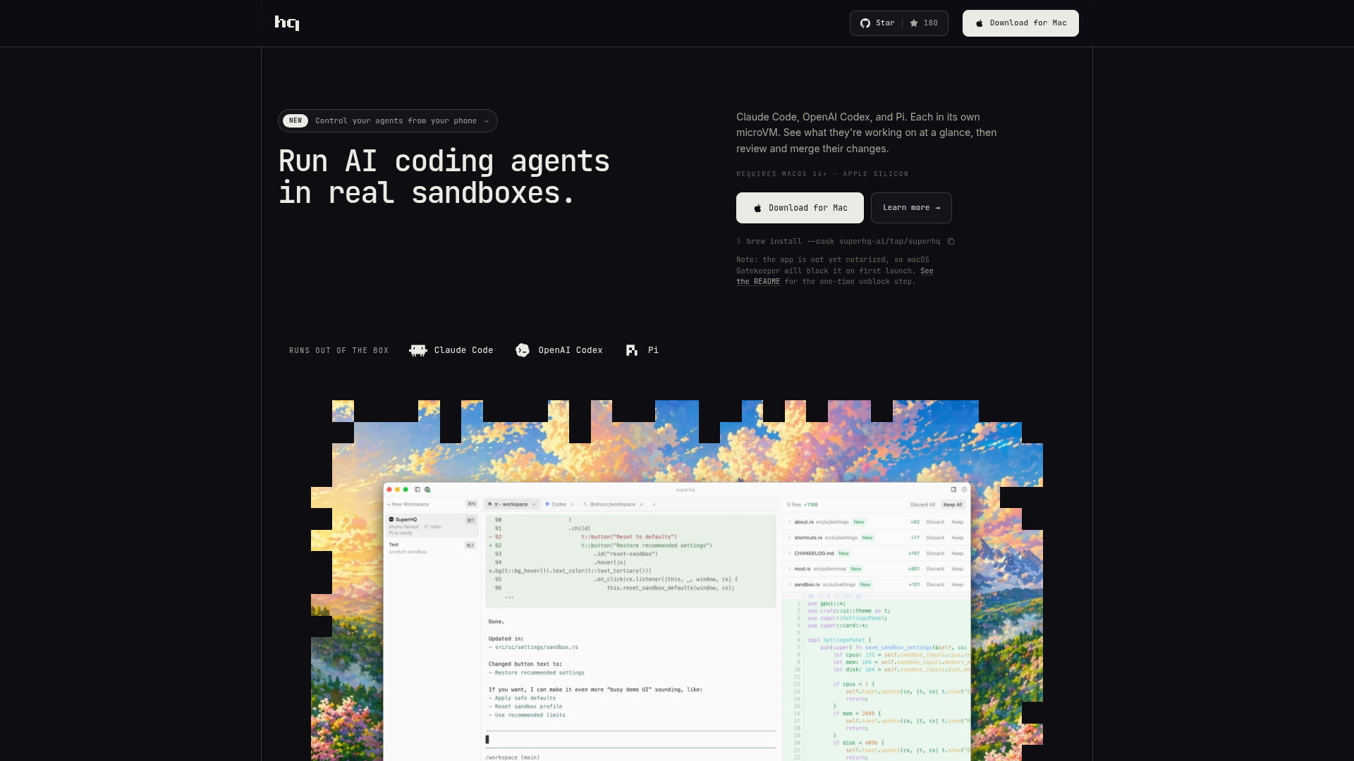The width and height of the screenshot is (1354, 761).
Task: Click Download for Mac below the product description
Action: coord(800,208)
